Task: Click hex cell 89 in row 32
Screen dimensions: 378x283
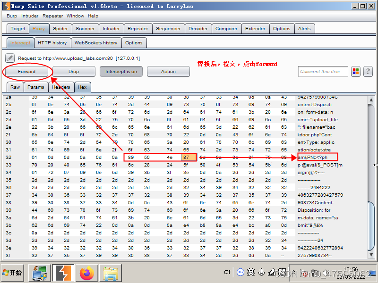Action: [x=131, y=158]
